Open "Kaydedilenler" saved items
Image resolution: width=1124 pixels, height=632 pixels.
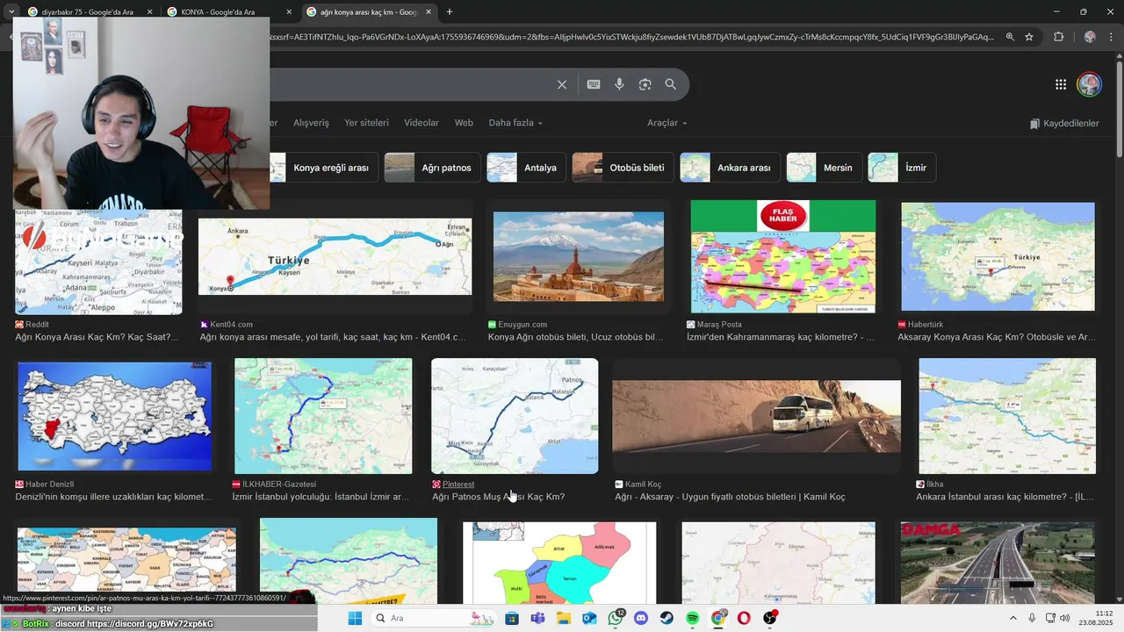(1064, 123)
